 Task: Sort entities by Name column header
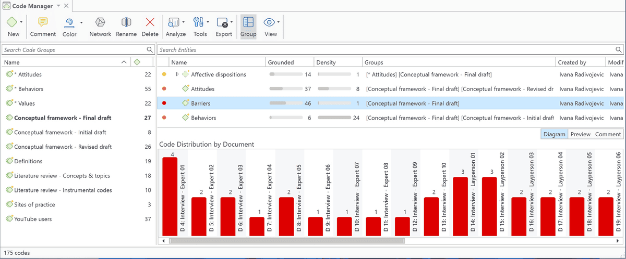point(217,62)
